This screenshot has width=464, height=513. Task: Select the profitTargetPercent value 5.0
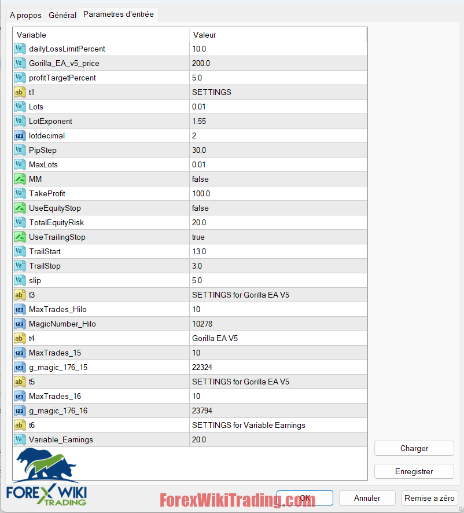[x=197, y=78]
